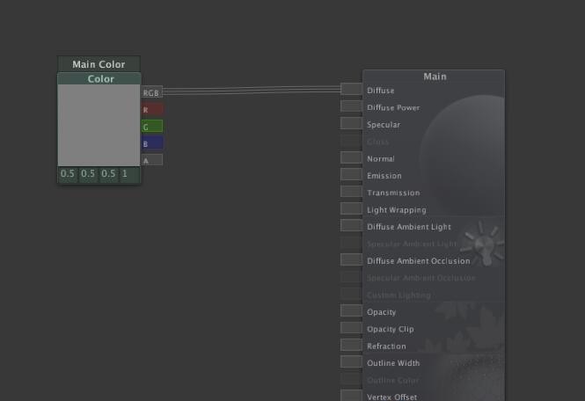Click the first 0.5 red value field
585x401 pixels.
click(x=68, y=174)
